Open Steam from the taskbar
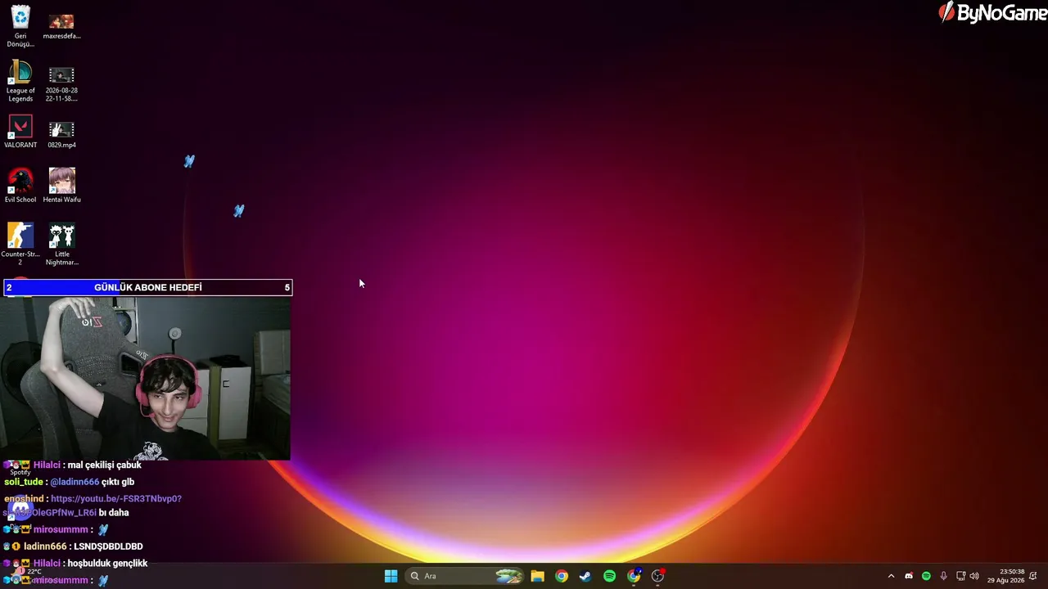 (585, 576)
